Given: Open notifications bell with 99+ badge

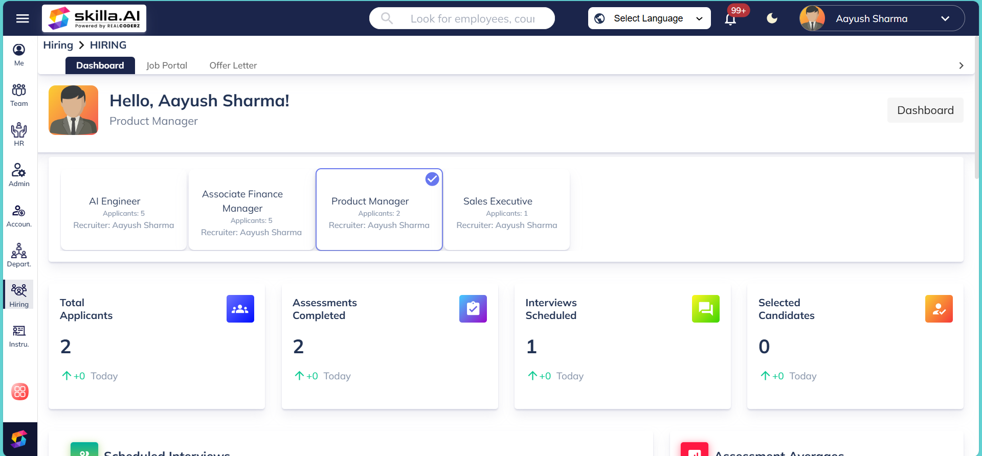Looking at the screenshot, I should [730, 19].
